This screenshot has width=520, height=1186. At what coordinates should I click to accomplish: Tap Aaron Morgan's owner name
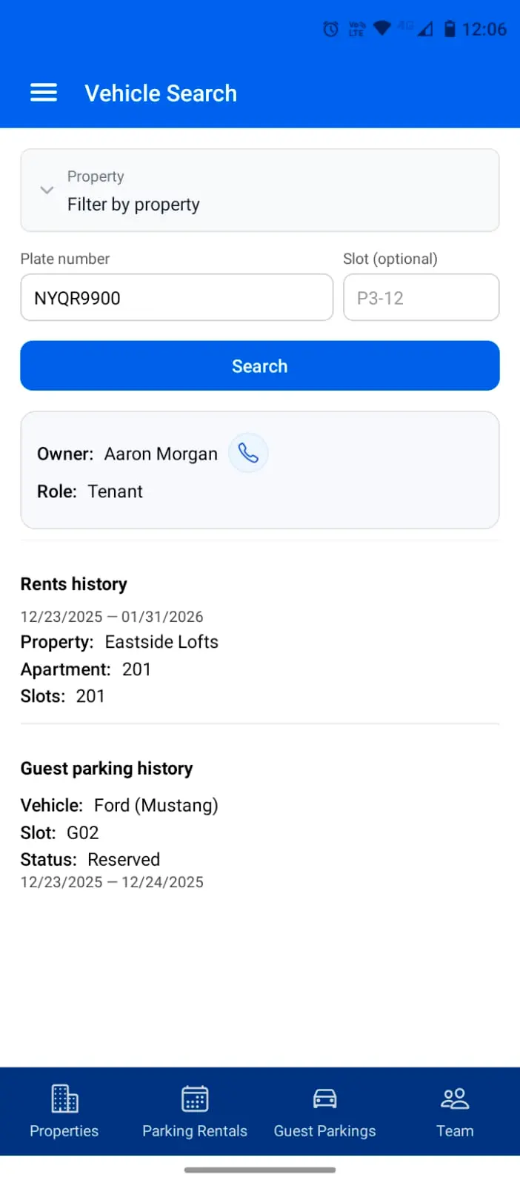pos(161,453)
